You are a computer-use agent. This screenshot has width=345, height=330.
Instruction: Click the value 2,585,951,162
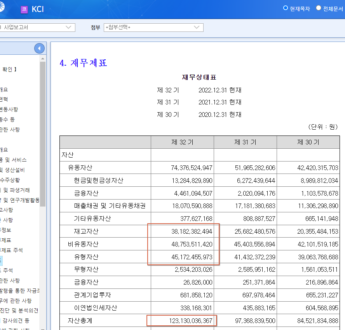click(257, 270)
